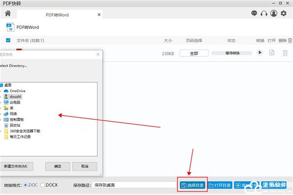
Task: Toggle the select-all files checkbox
Action: click(x=8, y=40)
